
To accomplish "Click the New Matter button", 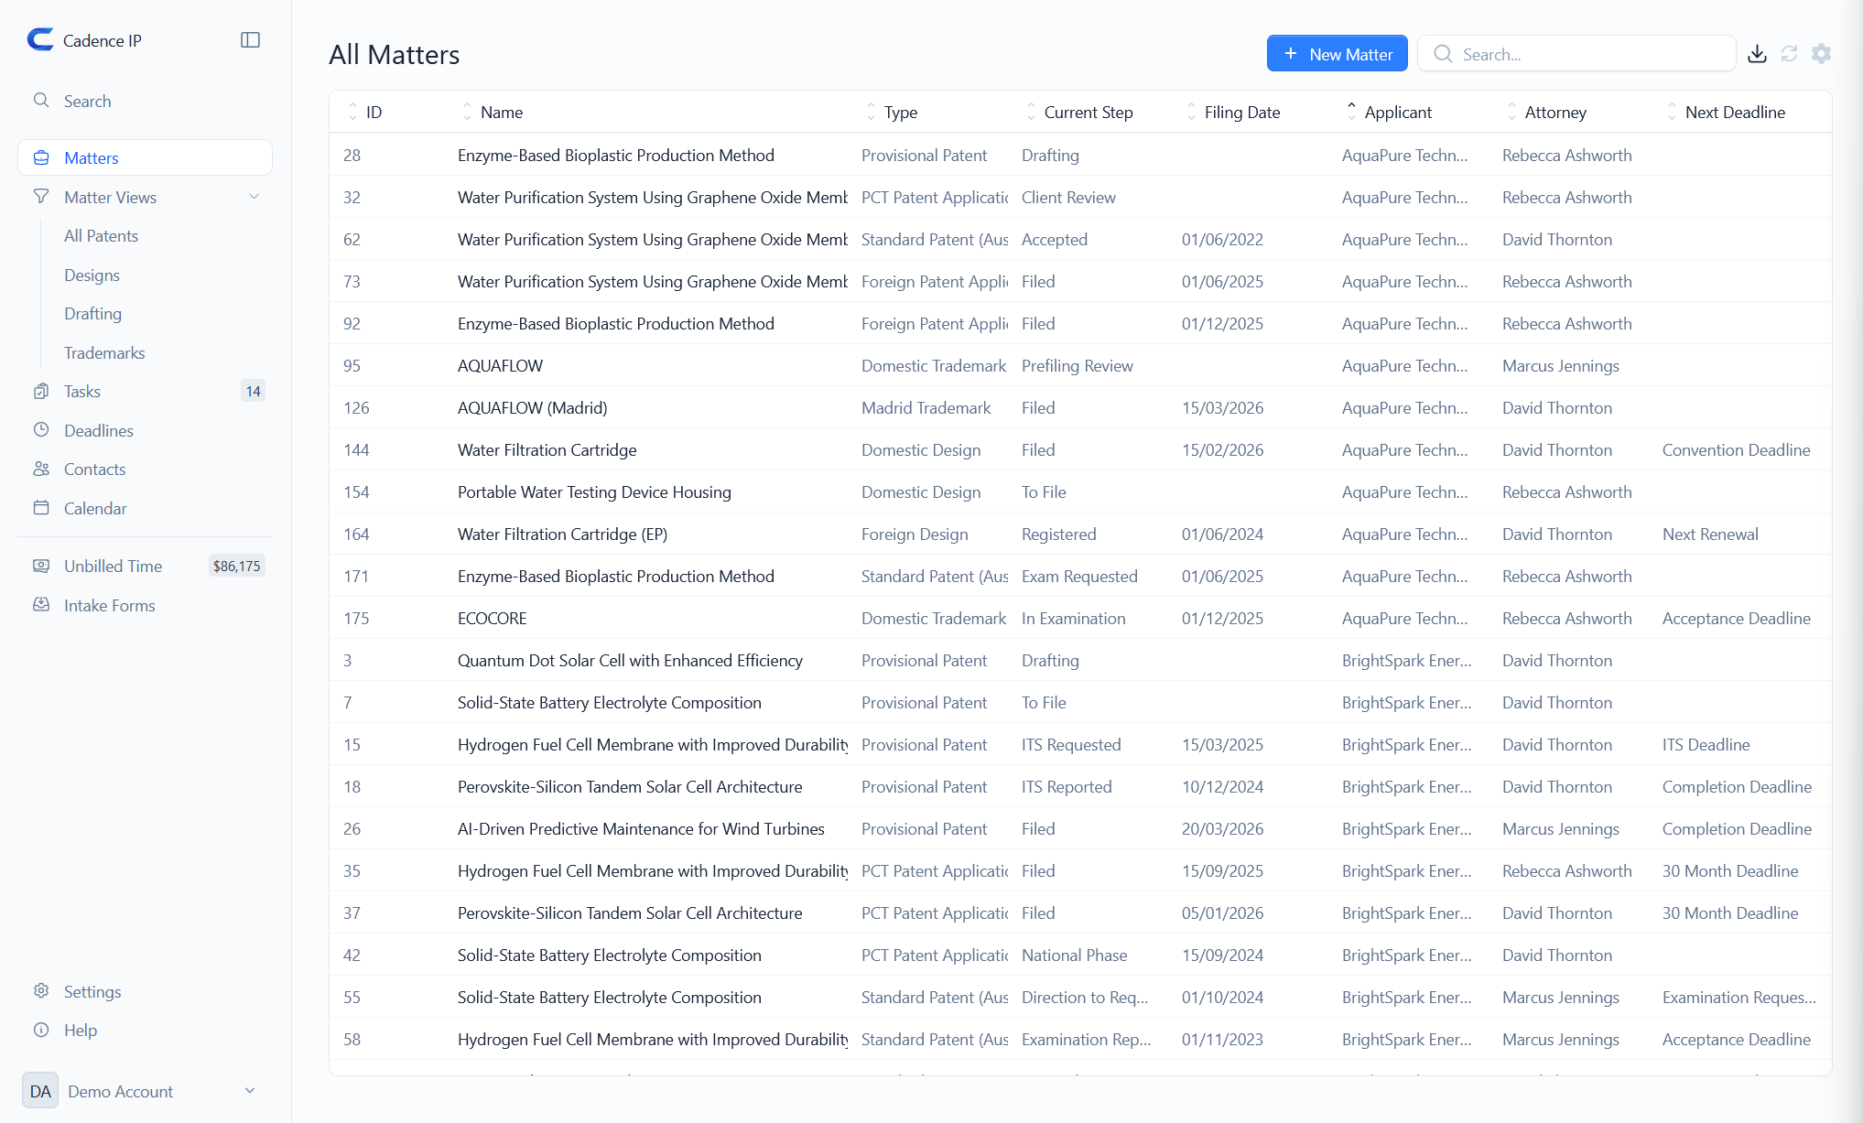I will [1337, 54].
